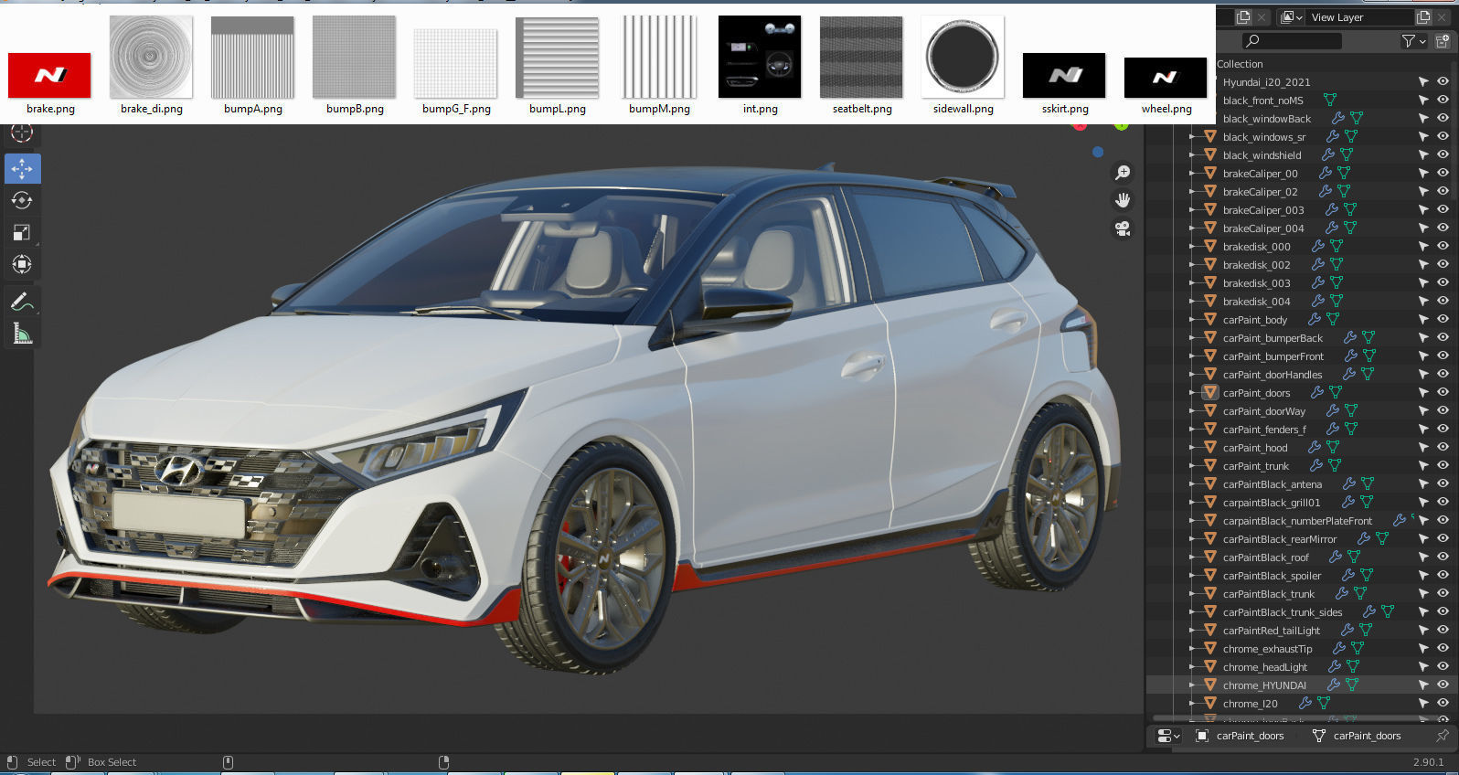Expand carPaint_fenders_f tree item
The height and width of the screenshot is (775, 1459).
coord(1192,429)
